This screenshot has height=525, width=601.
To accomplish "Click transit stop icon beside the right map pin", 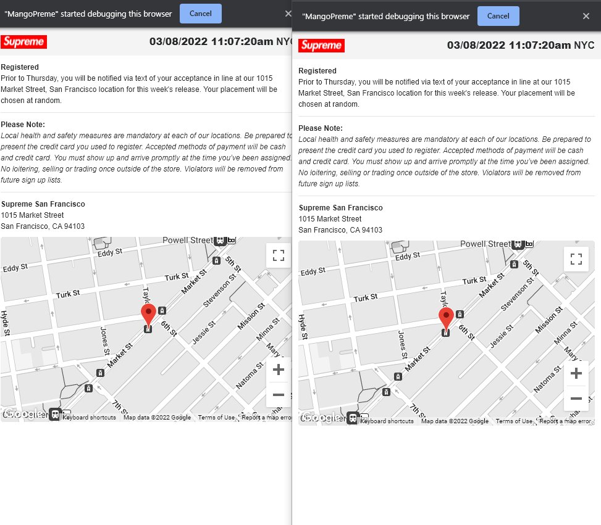I will (460, 315).
